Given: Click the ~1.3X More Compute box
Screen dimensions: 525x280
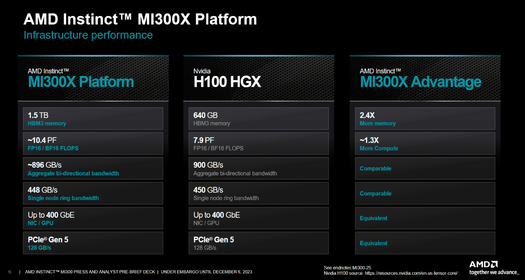Looking at the screenshot, I should 425,143.
